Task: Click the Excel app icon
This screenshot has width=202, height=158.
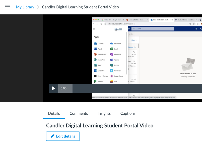Action: click(x=112, y=49)
